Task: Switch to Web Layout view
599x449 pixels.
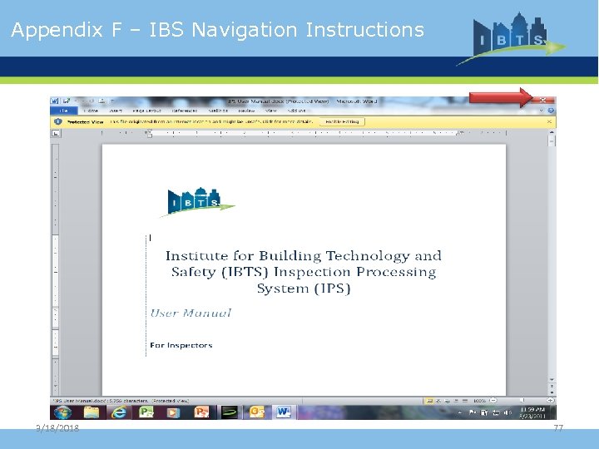Action: pyautogui.click(x=447, y=401)
